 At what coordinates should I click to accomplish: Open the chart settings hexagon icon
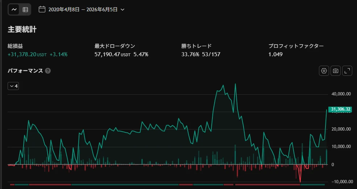324,71
